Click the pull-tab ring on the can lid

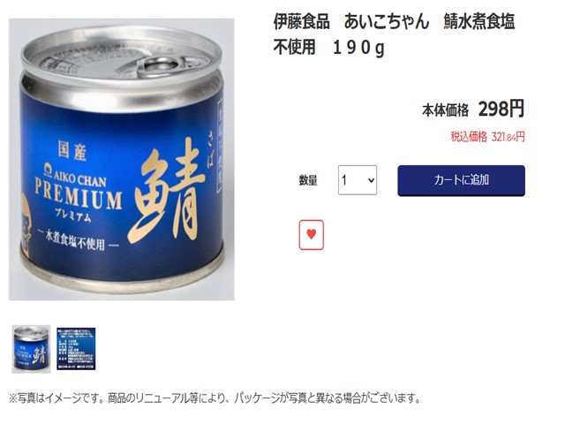[x=157, y=66]
